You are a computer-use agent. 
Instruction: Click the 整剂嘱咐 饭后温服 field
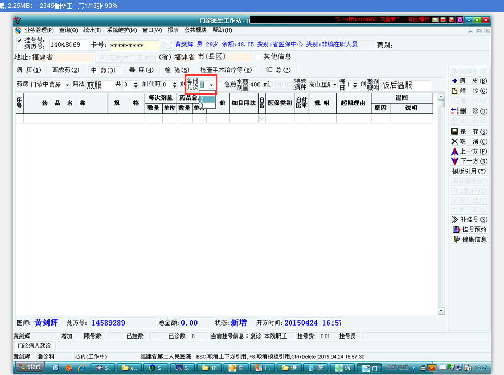pyautogui.click(x=406, y=85)
